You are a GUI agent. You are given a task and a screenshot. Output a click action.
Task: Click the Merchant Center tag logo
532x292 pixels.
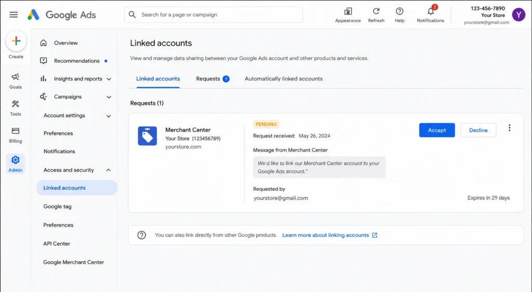click(147, 136)
